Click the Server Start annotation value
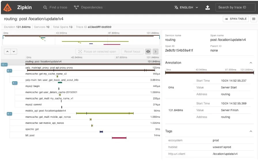Image resolution: width=258 pixels, height=165 pixels. pos(229,88)
